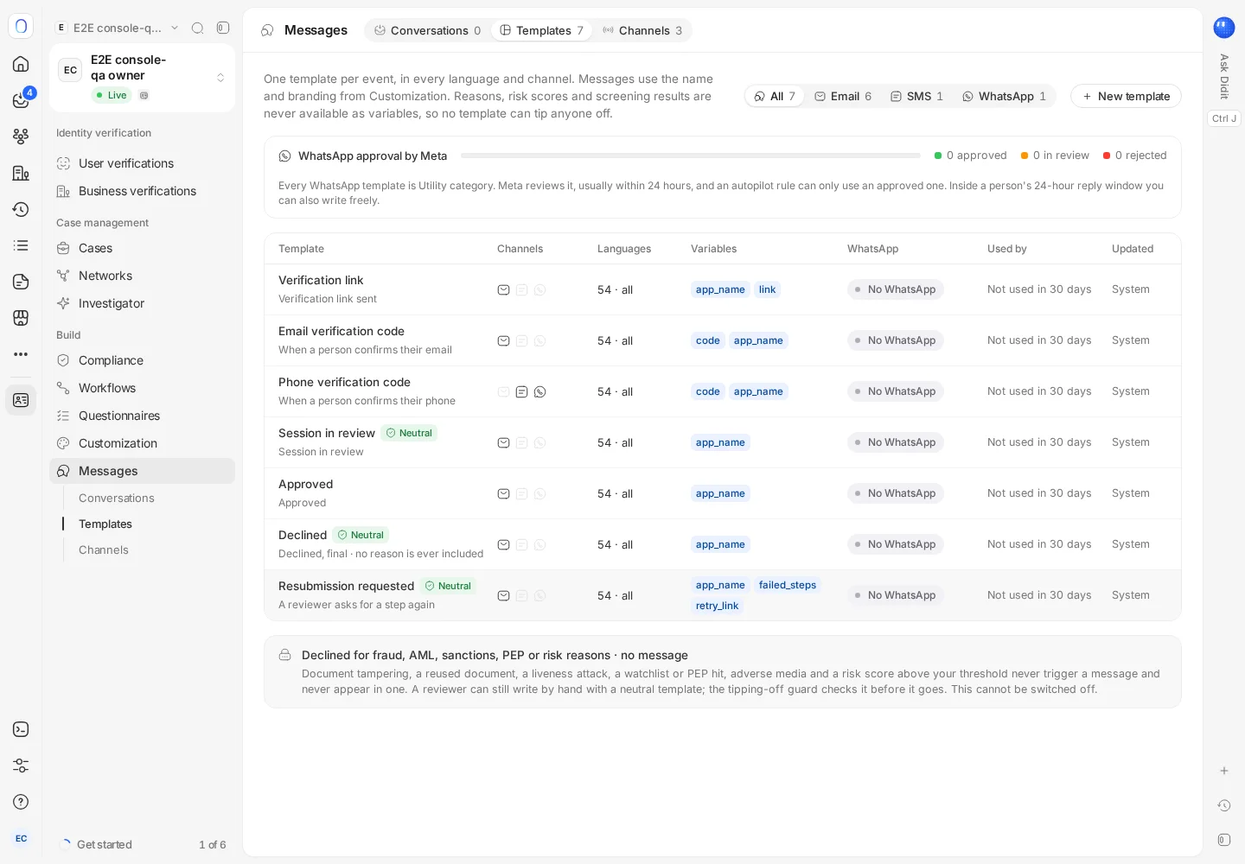This screenshot has height=864, width=1245.
Task: Expand the E2E console-q... workspace dropdown
Action: click(117, 28)
